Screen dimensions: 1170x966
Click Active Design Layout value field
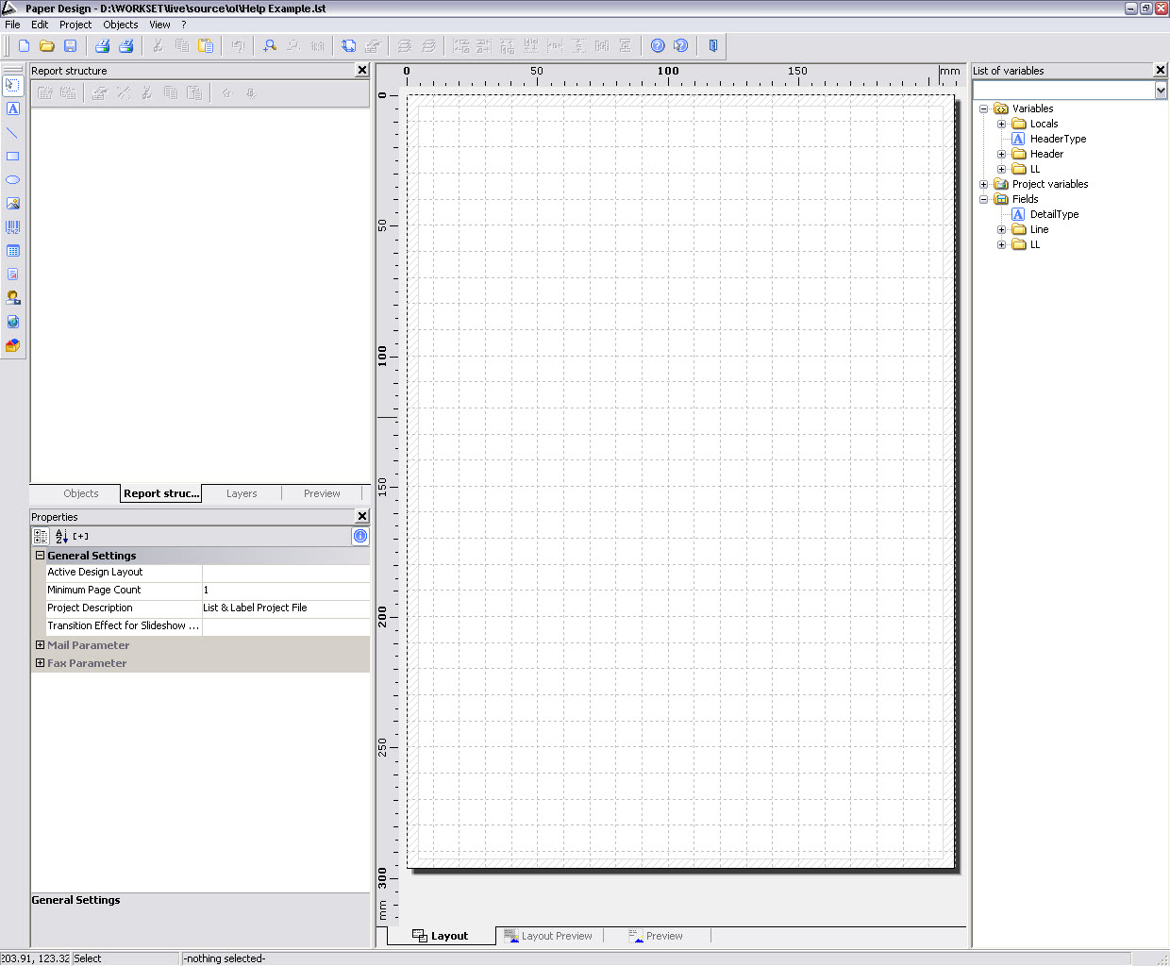click(286, 572)
